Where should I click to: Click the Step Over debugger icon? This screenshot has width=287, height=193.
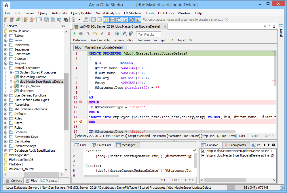coord(95,34)
